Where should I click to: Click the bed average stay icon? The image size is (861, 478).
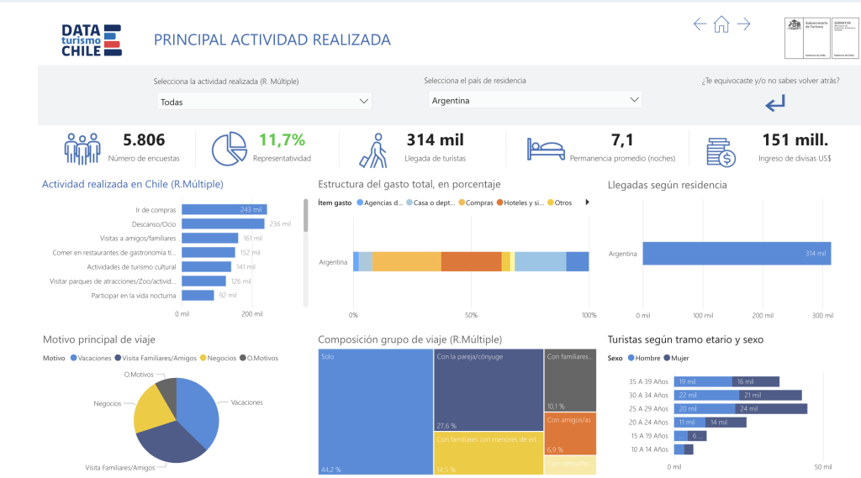tap(544, 149)
